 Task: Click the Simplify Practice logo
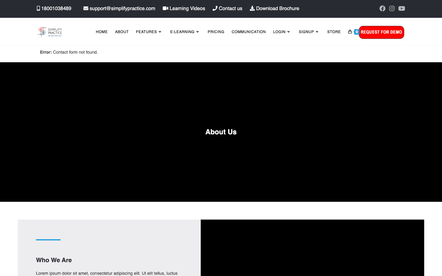(x=50, y=32)
